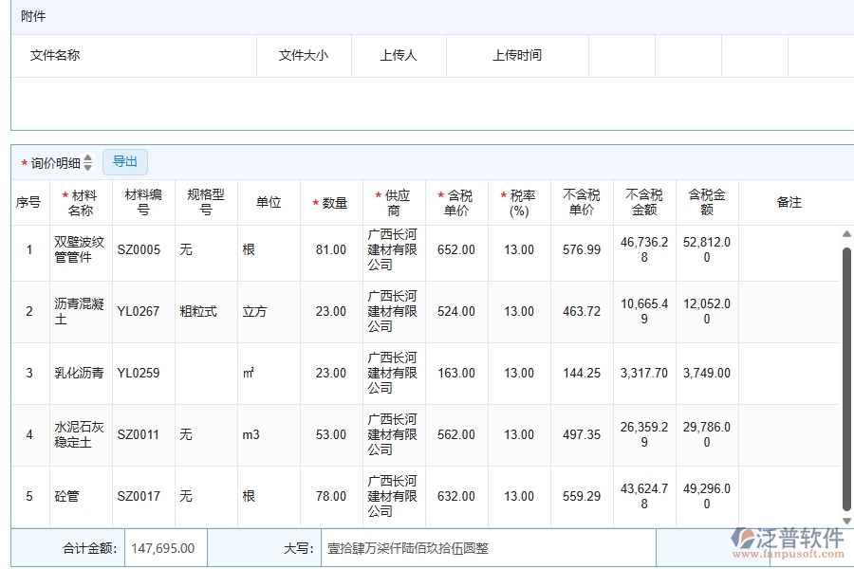
Task: Click the 备注 column header
Action: point(789,201)
